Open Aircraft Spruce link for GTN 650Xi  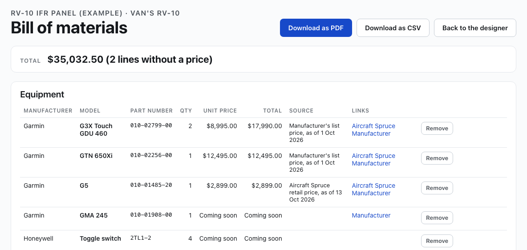point(373,156)
